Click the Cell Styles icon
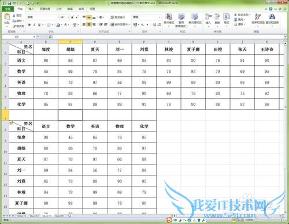The width and height of the screenshot is (289, 224). click(x=195, y=17)
